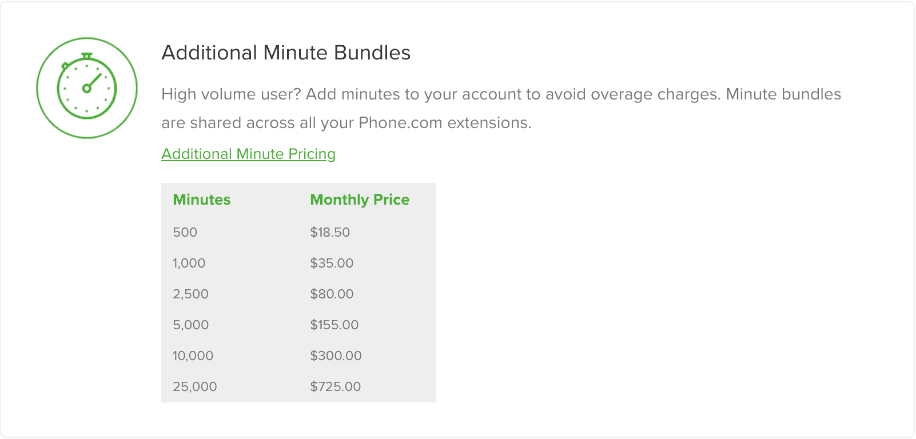This screenshot has width=916, height=439.
Task: Select the Monthly Price column header
Action: (x=359, y=199)
